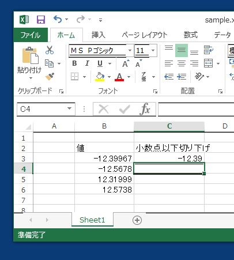Add a new sheet with plus button

coord(137,220)
